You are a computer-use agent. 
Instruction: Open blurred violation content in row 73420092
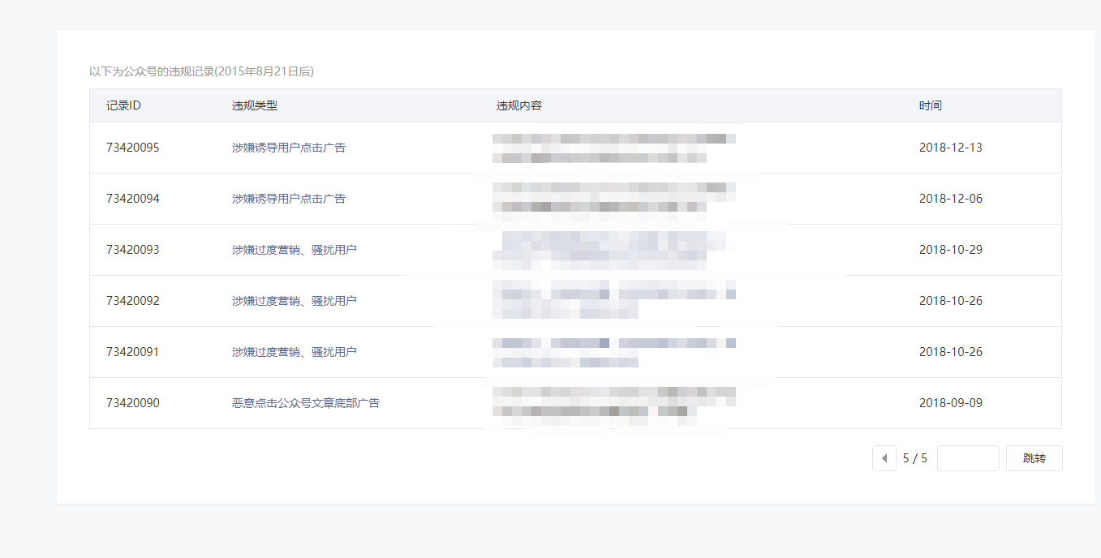click(614, 301)
